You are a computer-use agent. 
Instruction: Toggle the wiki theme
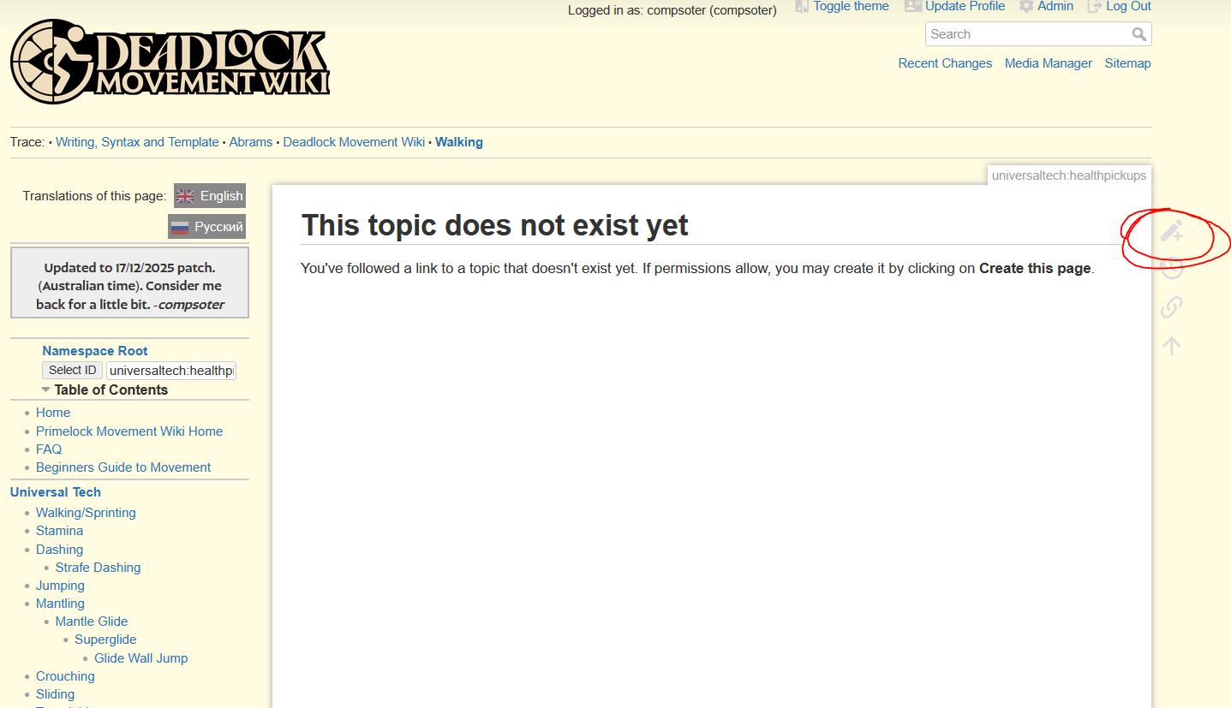point(842,6)
